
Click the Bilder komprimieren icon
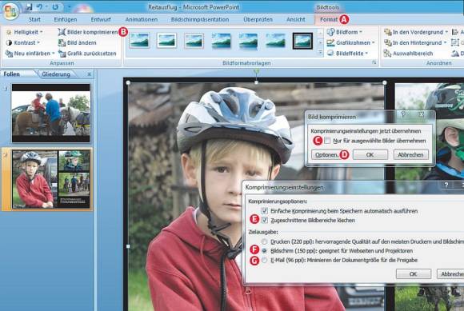(x=62, y=32)
